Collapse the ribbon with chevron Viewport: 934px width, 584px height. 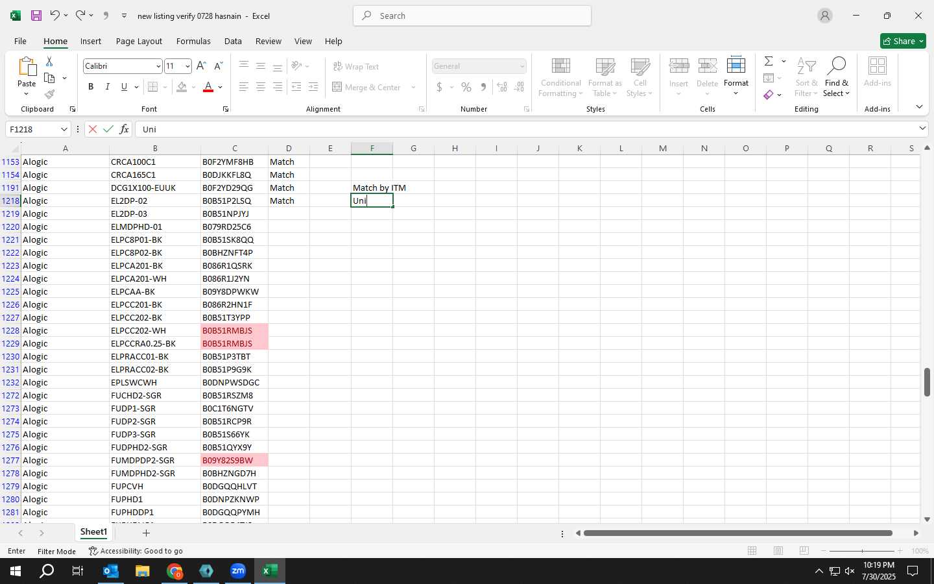click(919, 107)
